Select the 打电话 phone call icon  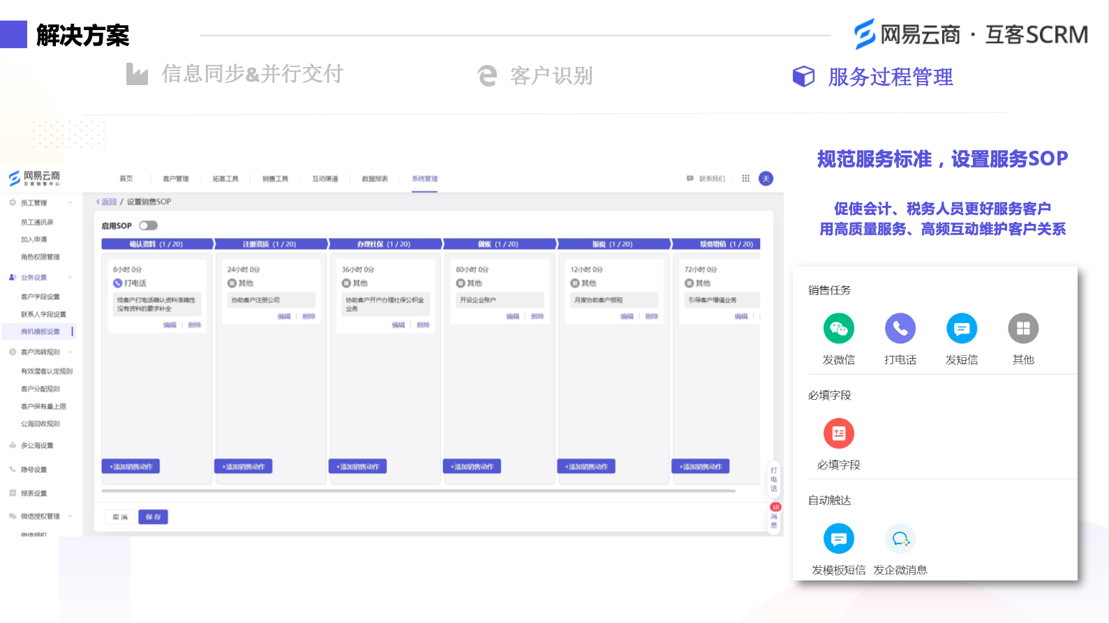click(900, 329)
